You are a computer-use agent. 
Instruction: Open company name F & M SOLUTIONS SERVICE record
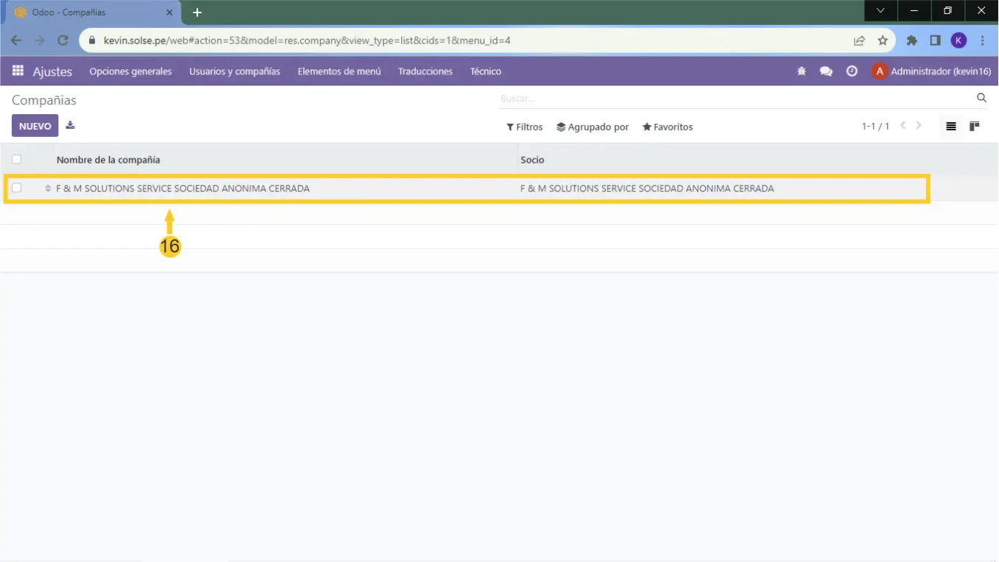(183, 189)
